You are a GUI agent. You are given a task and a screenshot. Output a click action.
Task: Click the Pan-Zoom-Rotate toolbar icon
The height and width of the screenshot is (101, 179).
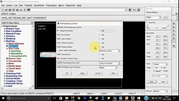13,10
